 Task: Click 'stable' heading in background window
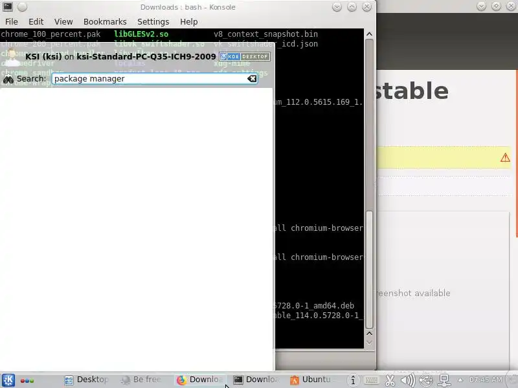coord(412,91)
